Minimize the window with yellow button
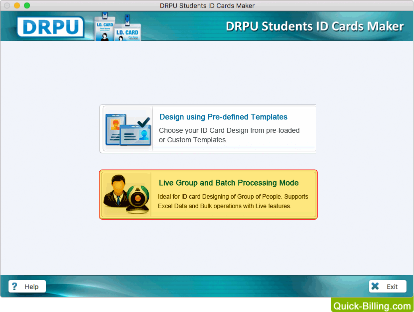Image resolution: width=414 pixels, height=312 pixels. pyautogui.click(x=17, y=5)
